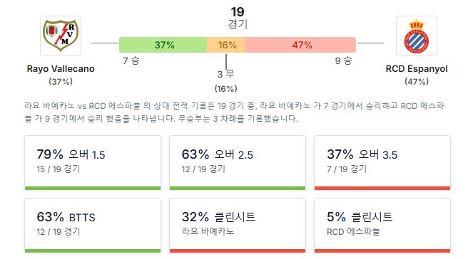Select the green 37% win bar segment
This screenshot has width=473, height=259.
pyautogui.click(x=163, y=45)
